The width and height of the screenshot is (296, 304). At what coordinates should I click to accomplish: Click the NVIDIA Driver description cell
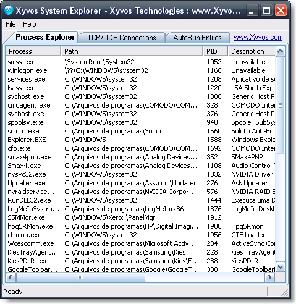click(252, 174)
